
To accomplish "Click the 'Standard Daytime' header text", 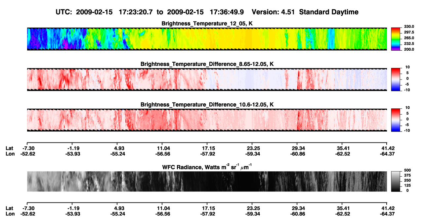I will [x=328, y=12].
